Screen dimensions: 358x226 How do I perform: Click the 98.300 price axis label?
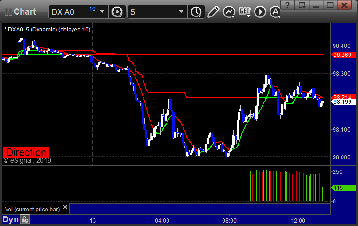[342, 74]
